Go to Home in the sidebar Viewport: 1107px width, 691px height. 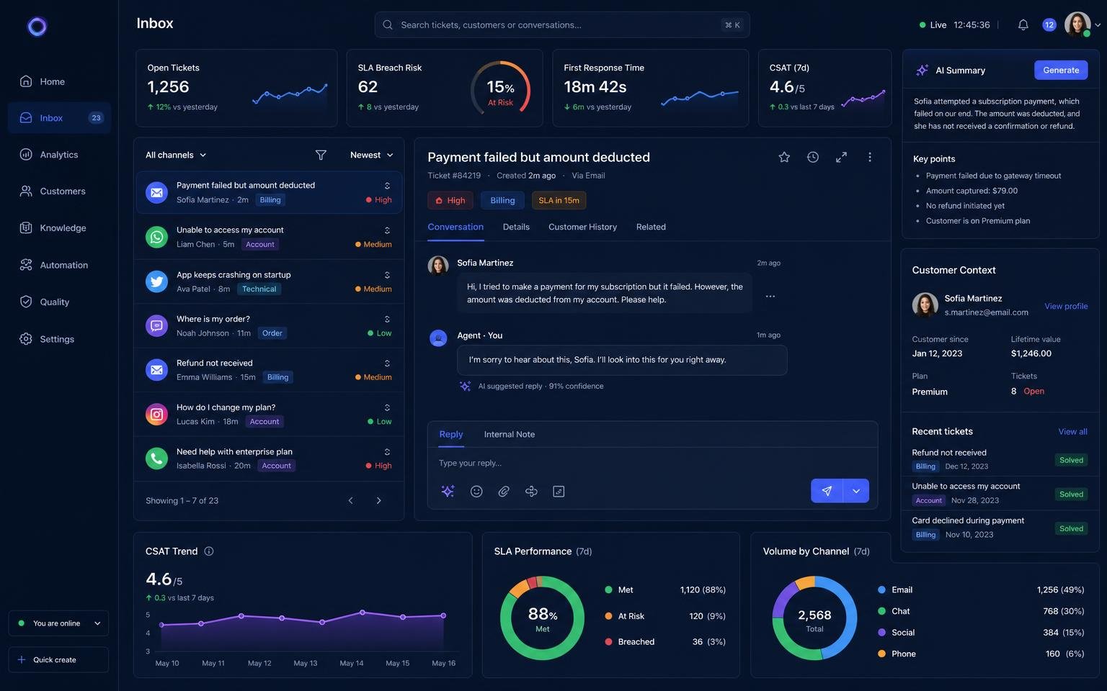59,81
